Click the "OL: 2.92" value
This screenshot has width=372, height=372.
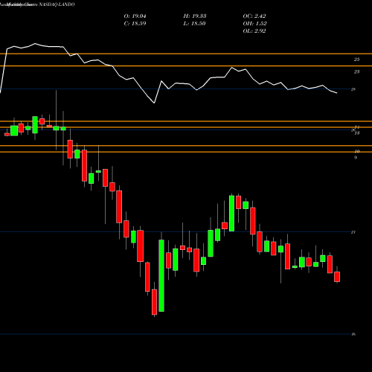pos(254,31)
